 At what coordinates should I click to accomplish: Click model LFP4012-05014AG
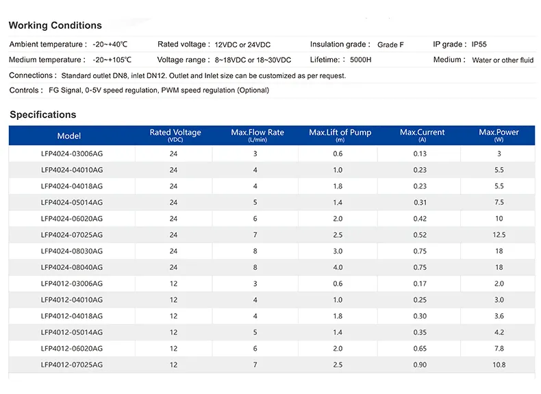[x=72, y=332]
